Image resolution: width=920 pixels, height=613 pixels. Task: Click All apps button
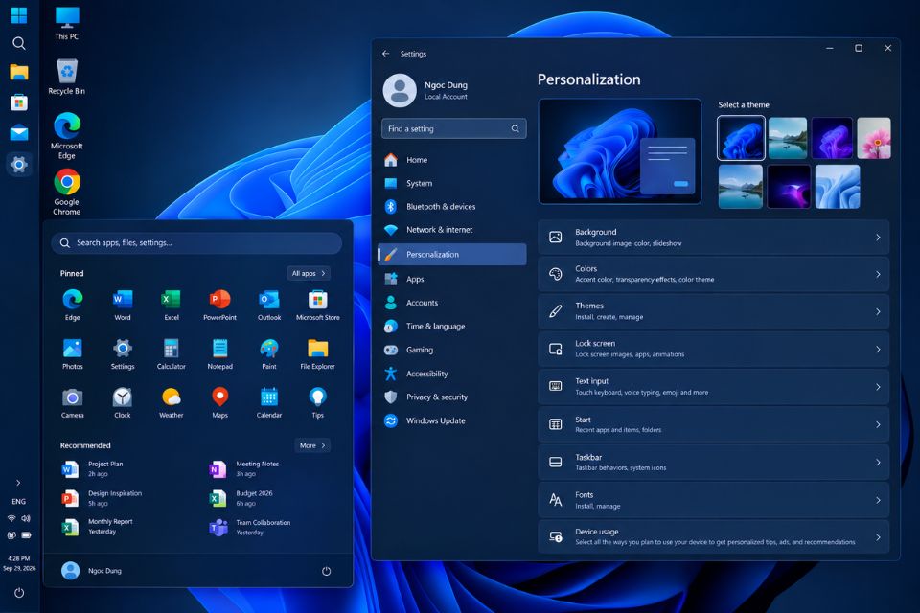[309, 273]
